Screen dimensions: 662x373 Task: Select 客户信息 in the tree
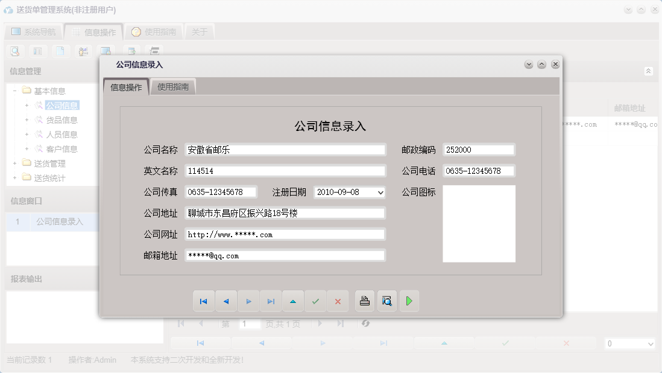coord(58,149)
